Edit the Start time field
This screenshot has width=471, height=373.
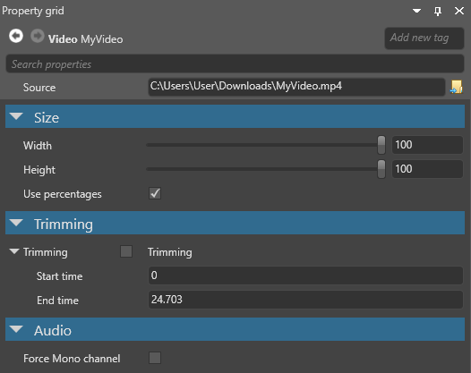pos(305,276)
